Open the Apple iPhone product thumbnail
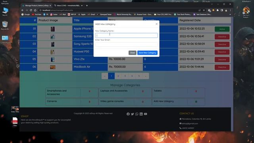Screen dimensions: 254x143 [x=53, y=29]
